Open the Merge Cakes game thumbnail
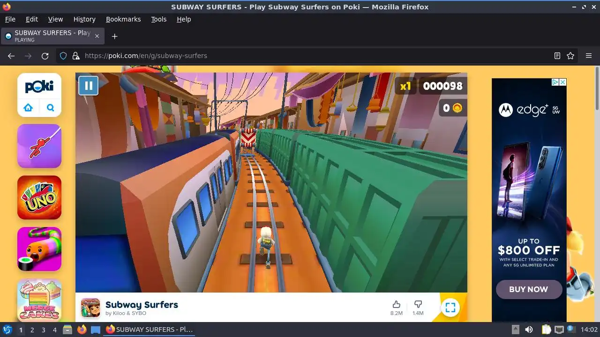Viewport: 600px width, 337px height. 39,300
